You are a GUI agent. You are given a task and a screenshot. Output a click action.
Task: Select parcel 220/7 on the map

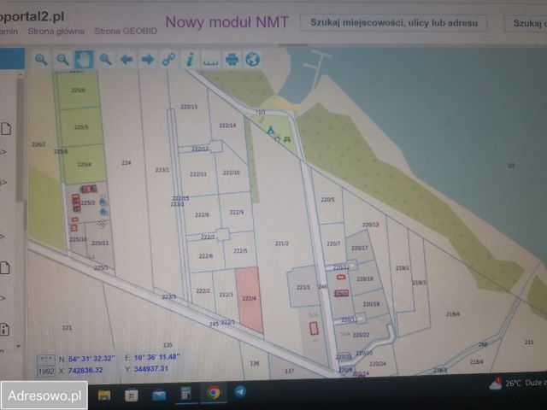tap(333, 243)
